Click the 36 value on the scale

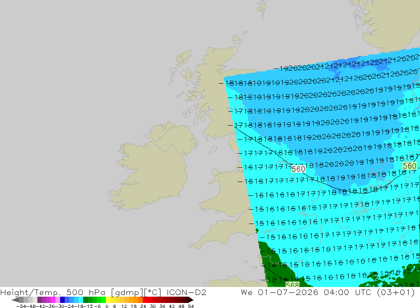coord(162,306)
